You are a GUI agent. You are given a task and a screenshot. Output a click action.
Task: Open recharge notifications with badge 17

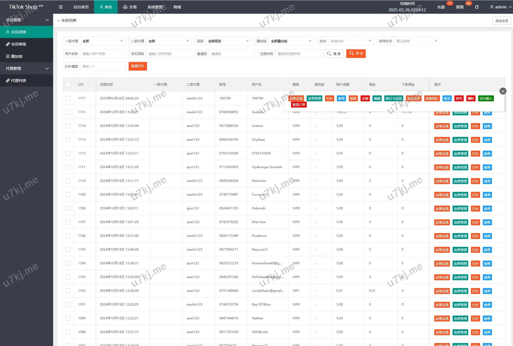[441, 7]
